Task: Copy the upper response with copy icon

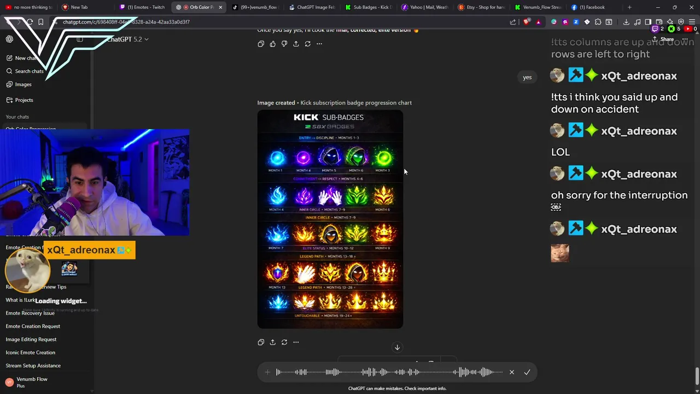Action: pos(261,44)
